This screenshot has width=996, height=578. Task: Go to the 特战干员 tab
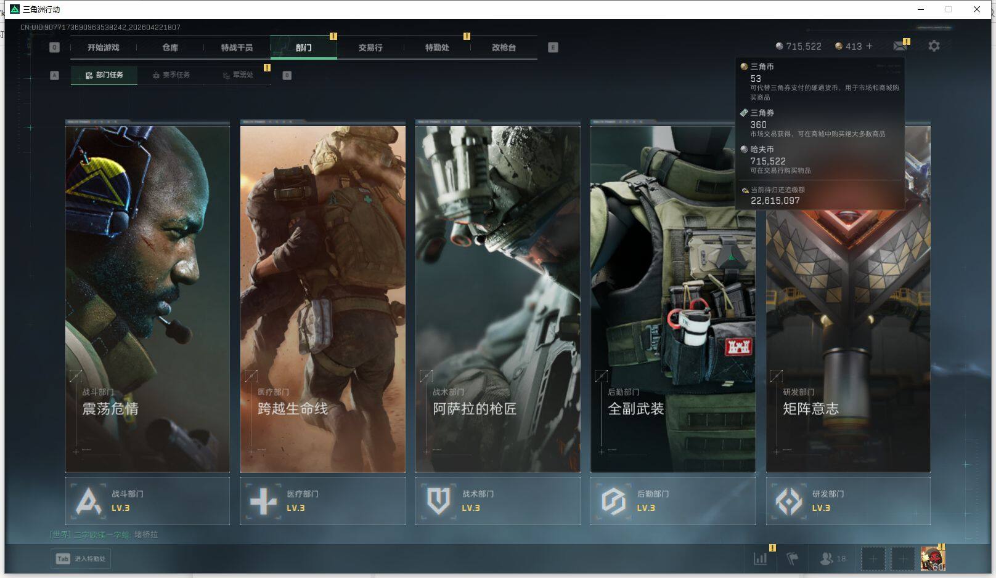click(237, 47)
